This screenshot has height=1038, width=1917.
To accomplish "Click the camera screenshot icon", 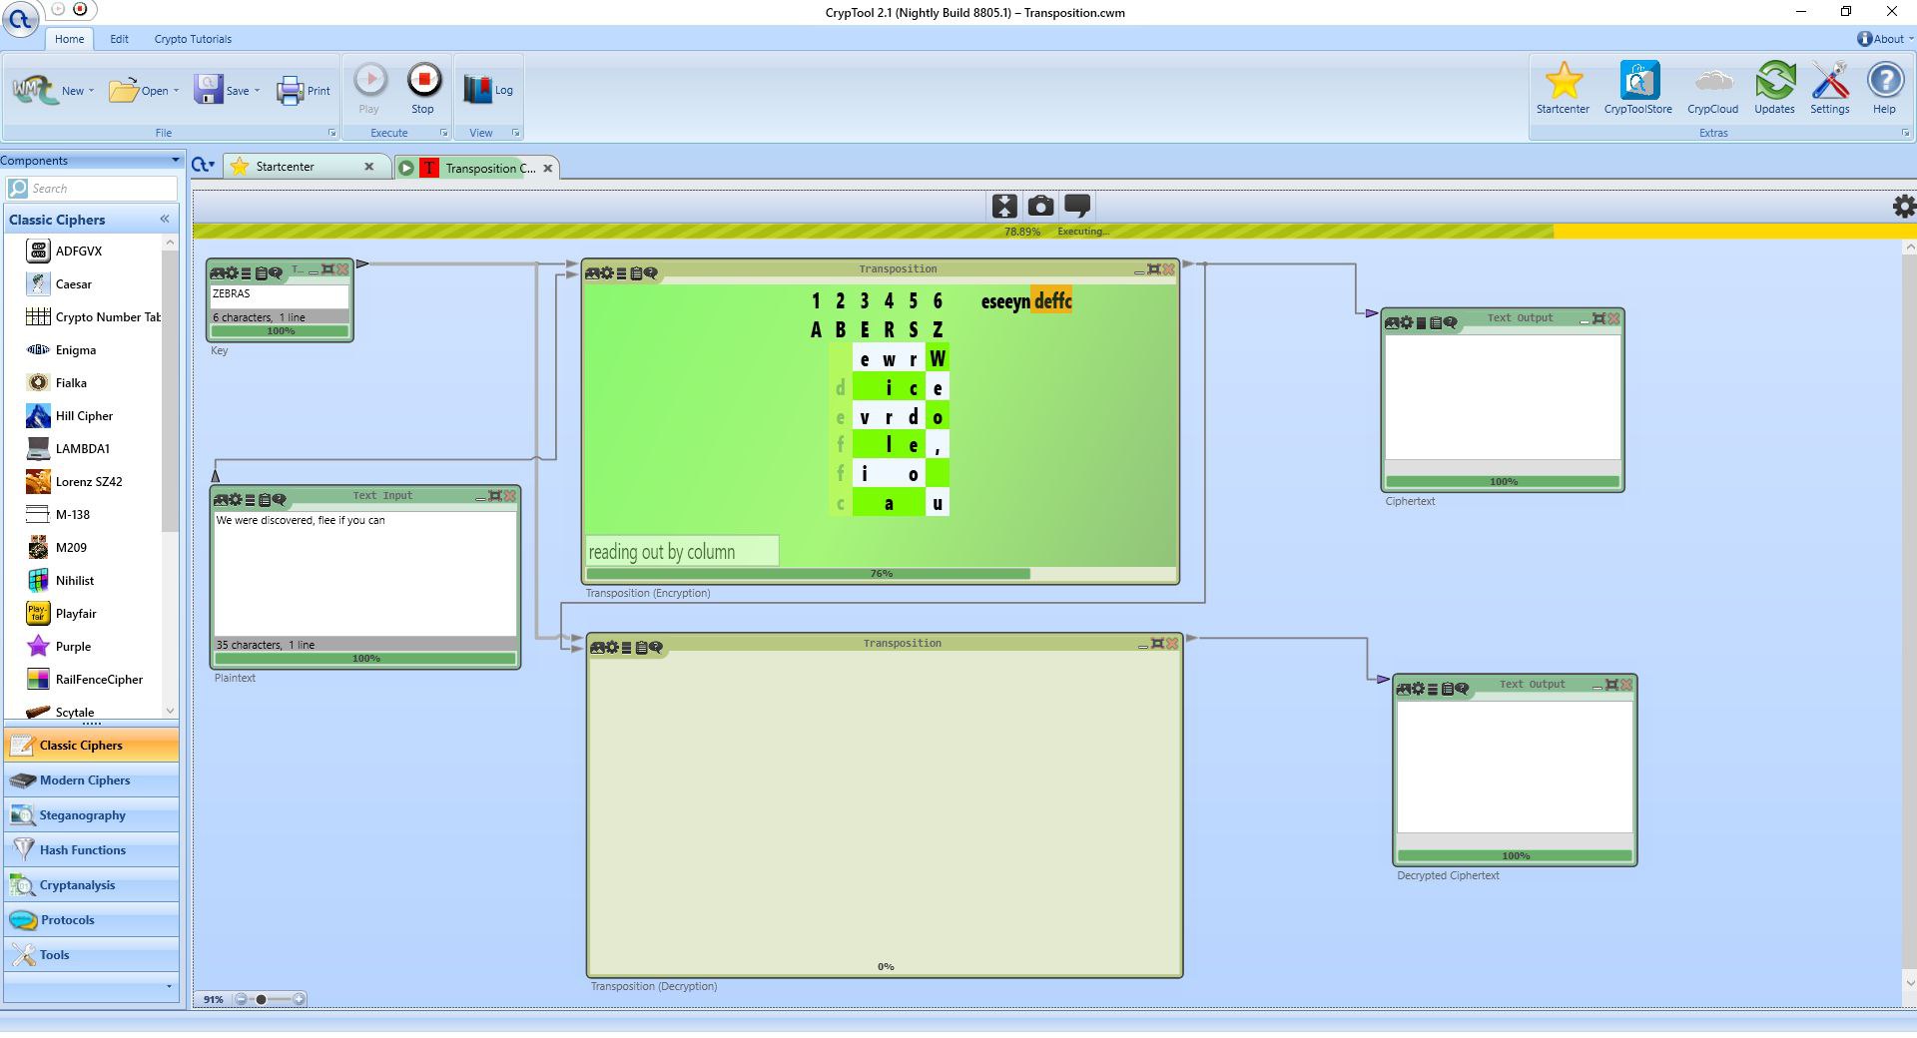I will tap(1040, 206).
